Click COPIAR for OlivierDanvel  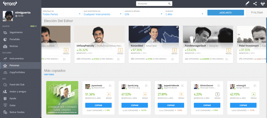click(x=207, y=105)
